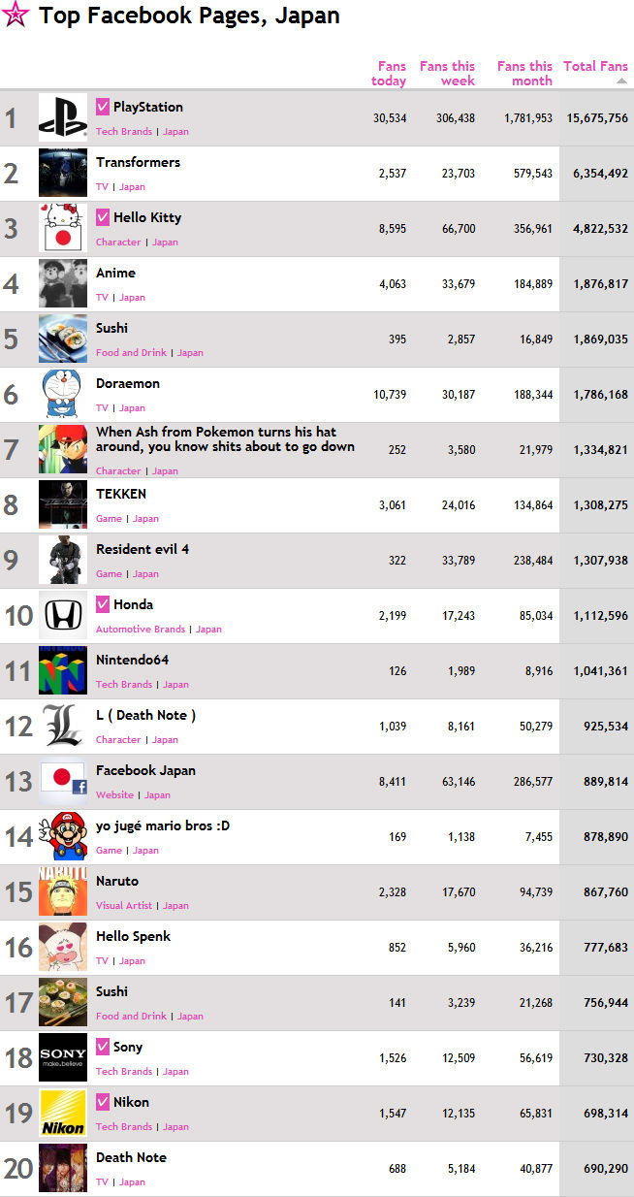Click verified checkmark next to Nikon
The height and width of the screenshot is (1197, 634).
click(x=103, y=1102)
